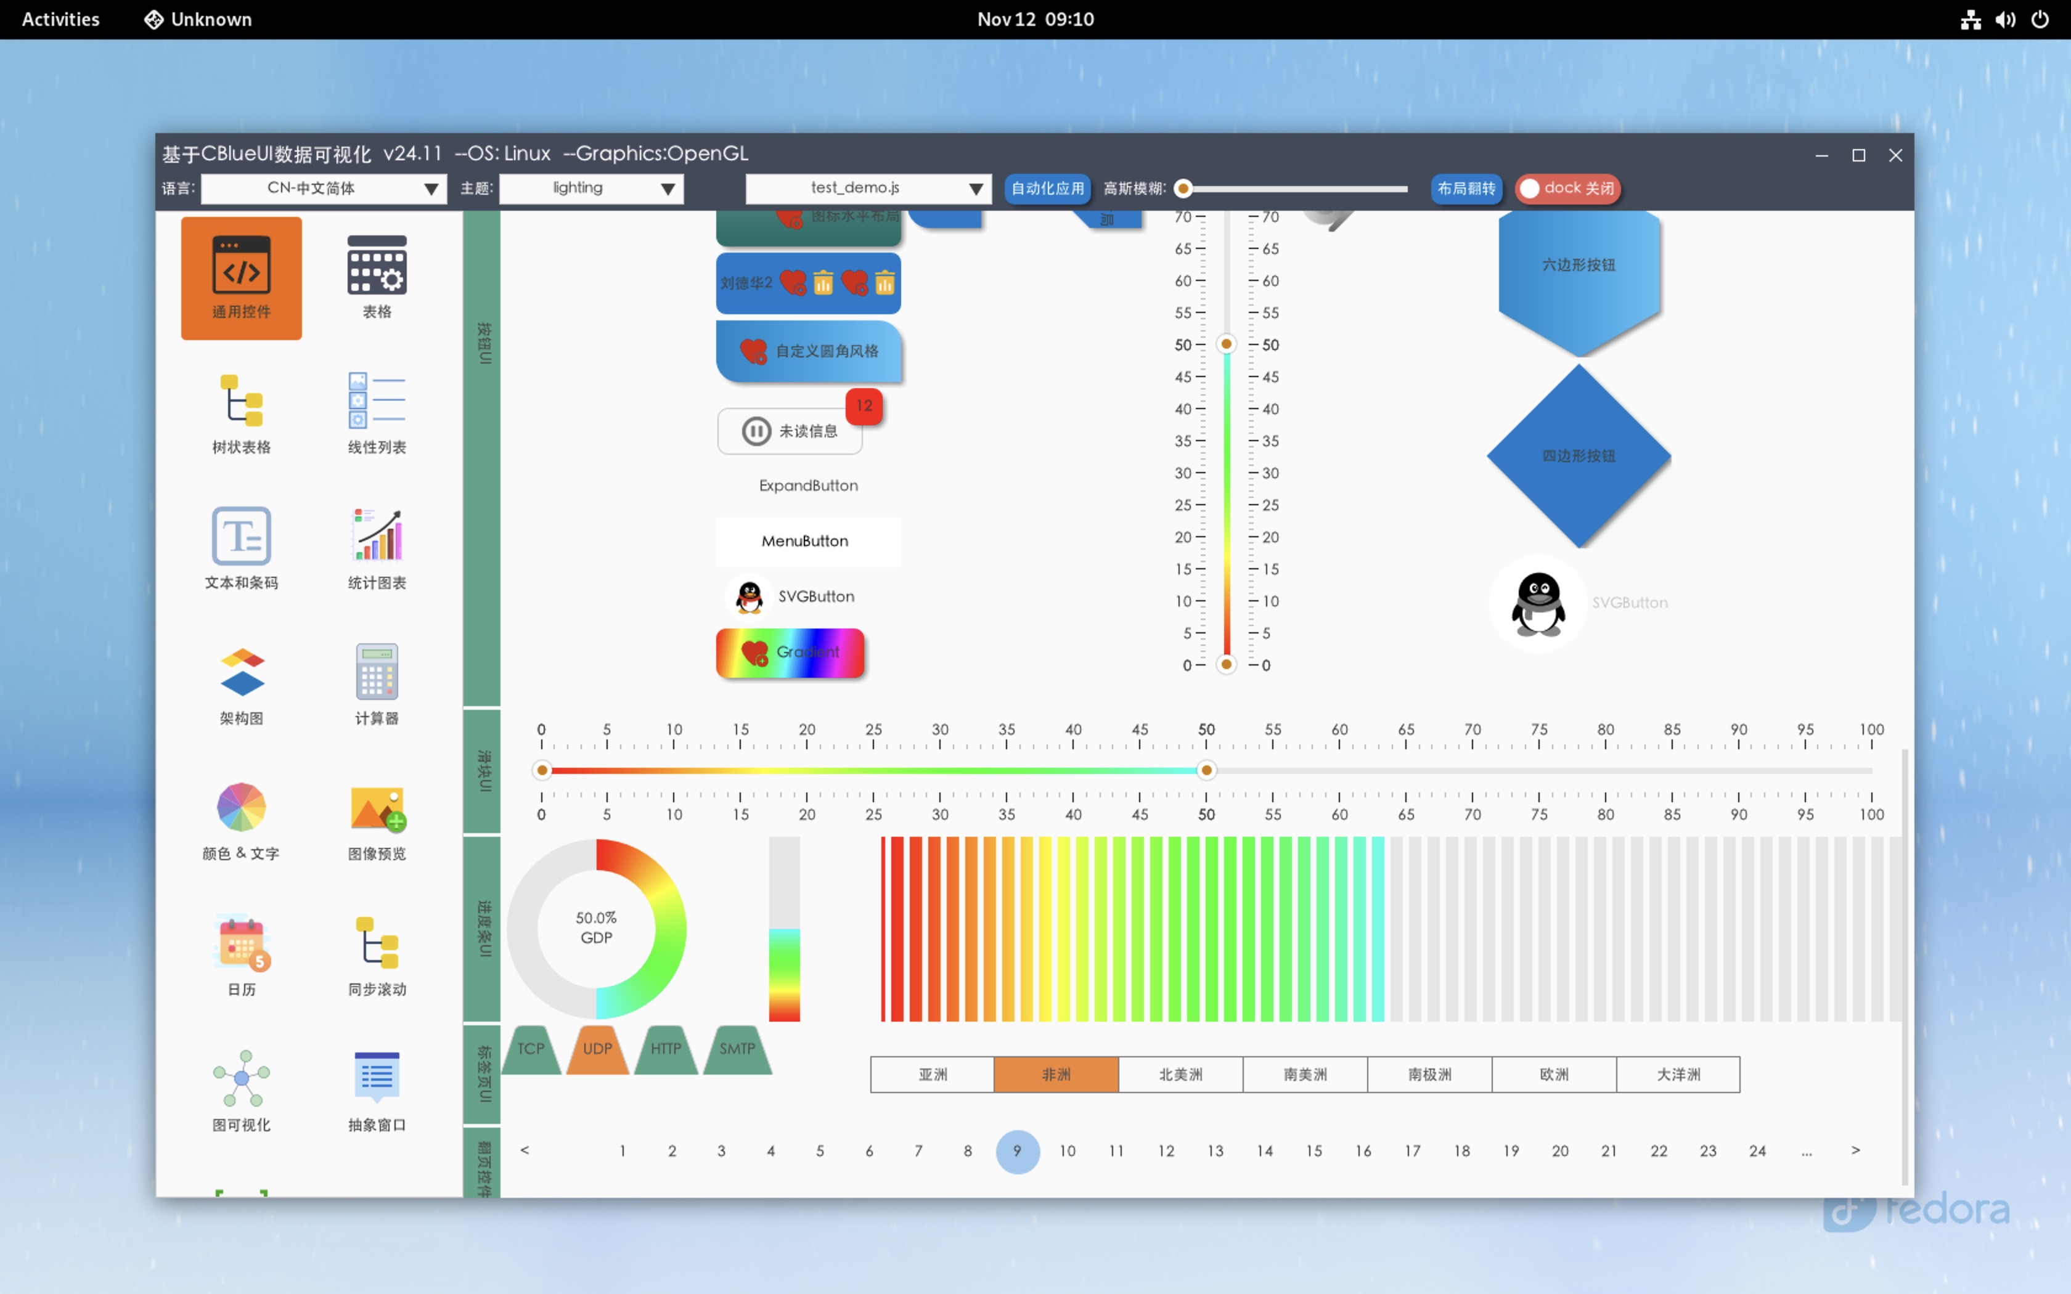Select the 图像预览 image preview icon
2071x1294 pixels.
[x=377, y=808]
